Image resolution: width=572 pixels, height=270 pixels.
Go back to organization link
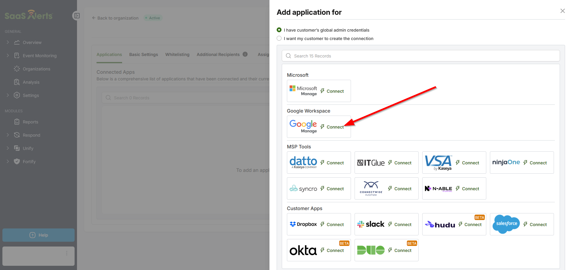(x=115, y=18)
